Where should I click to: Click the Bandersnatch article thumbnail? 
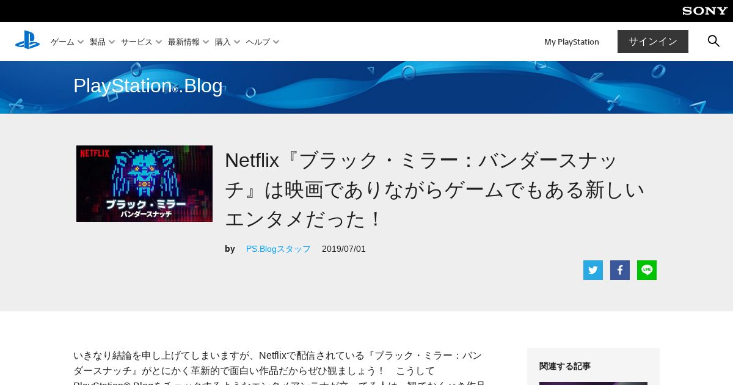coord(144,183)
